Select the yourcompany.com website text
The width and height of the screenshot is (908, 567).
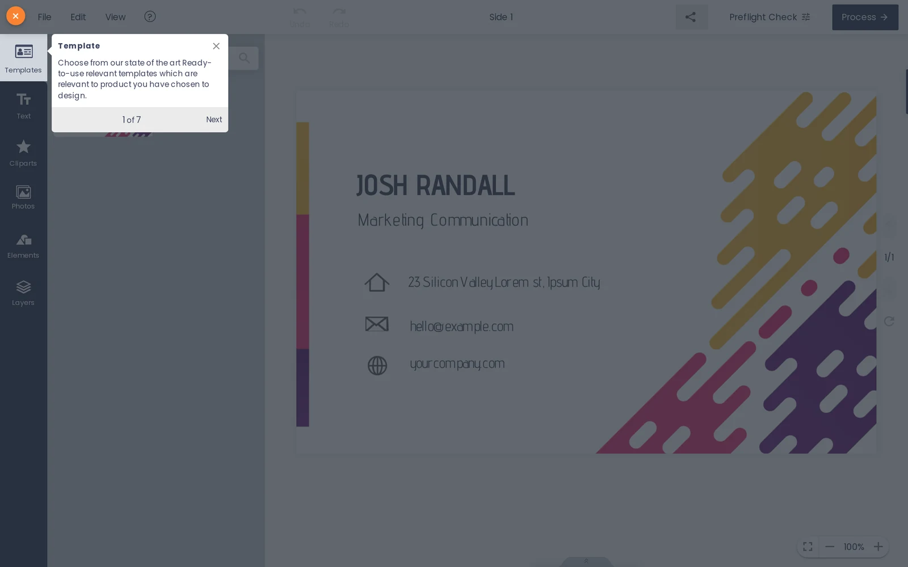(457, 363)
